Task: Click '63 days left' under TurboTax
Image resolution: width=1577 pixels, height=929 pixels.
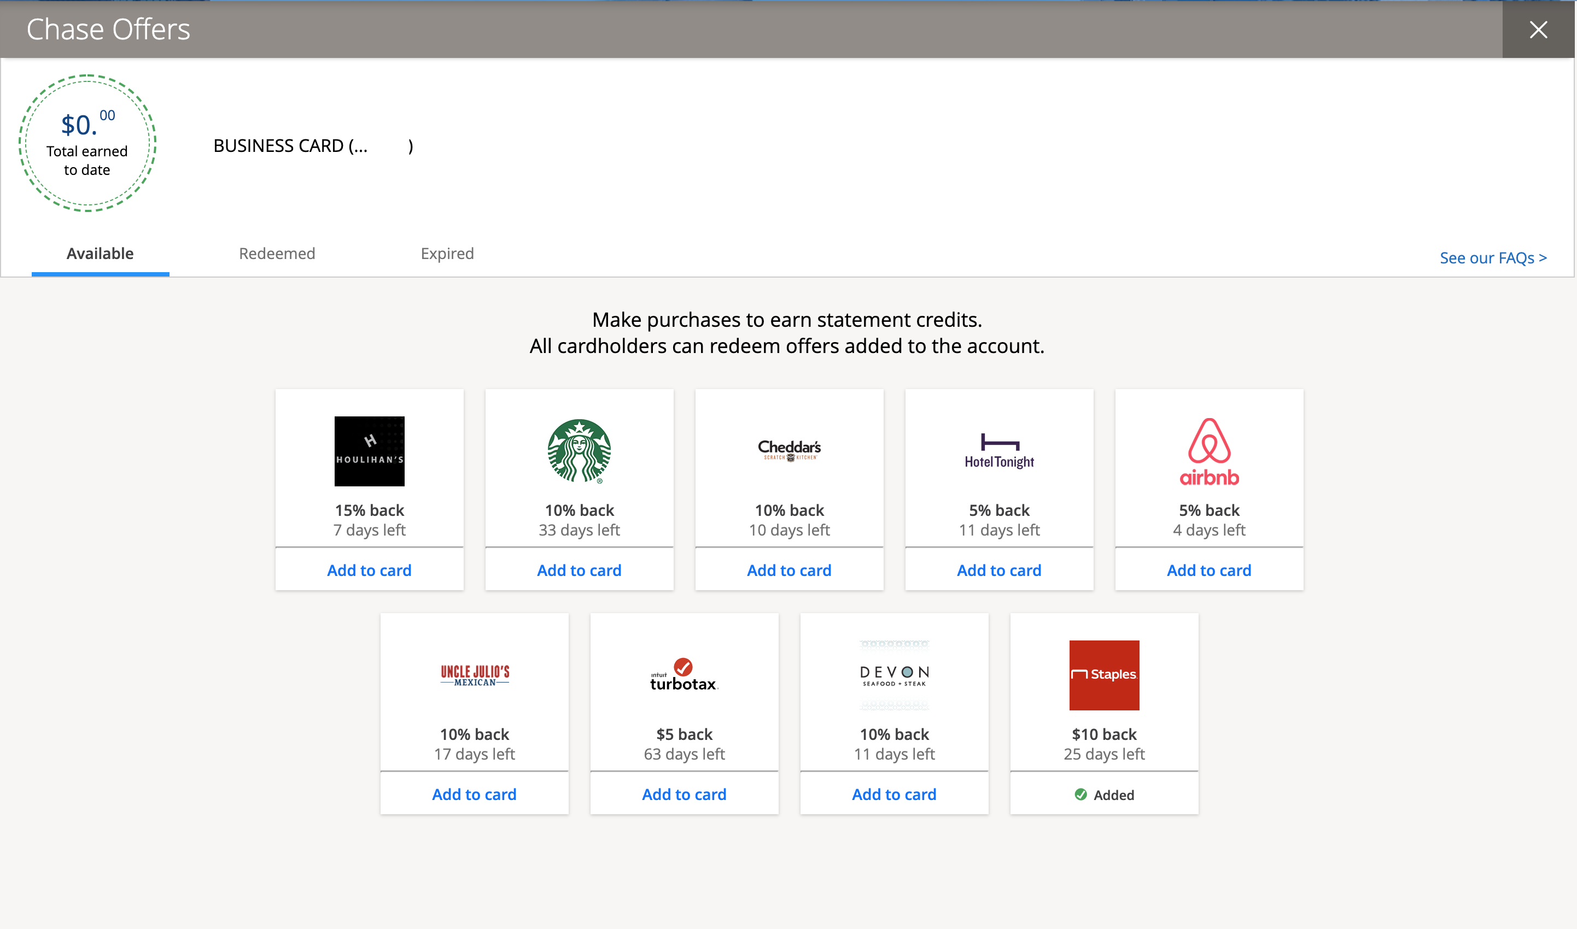Action: coord(684,754)
